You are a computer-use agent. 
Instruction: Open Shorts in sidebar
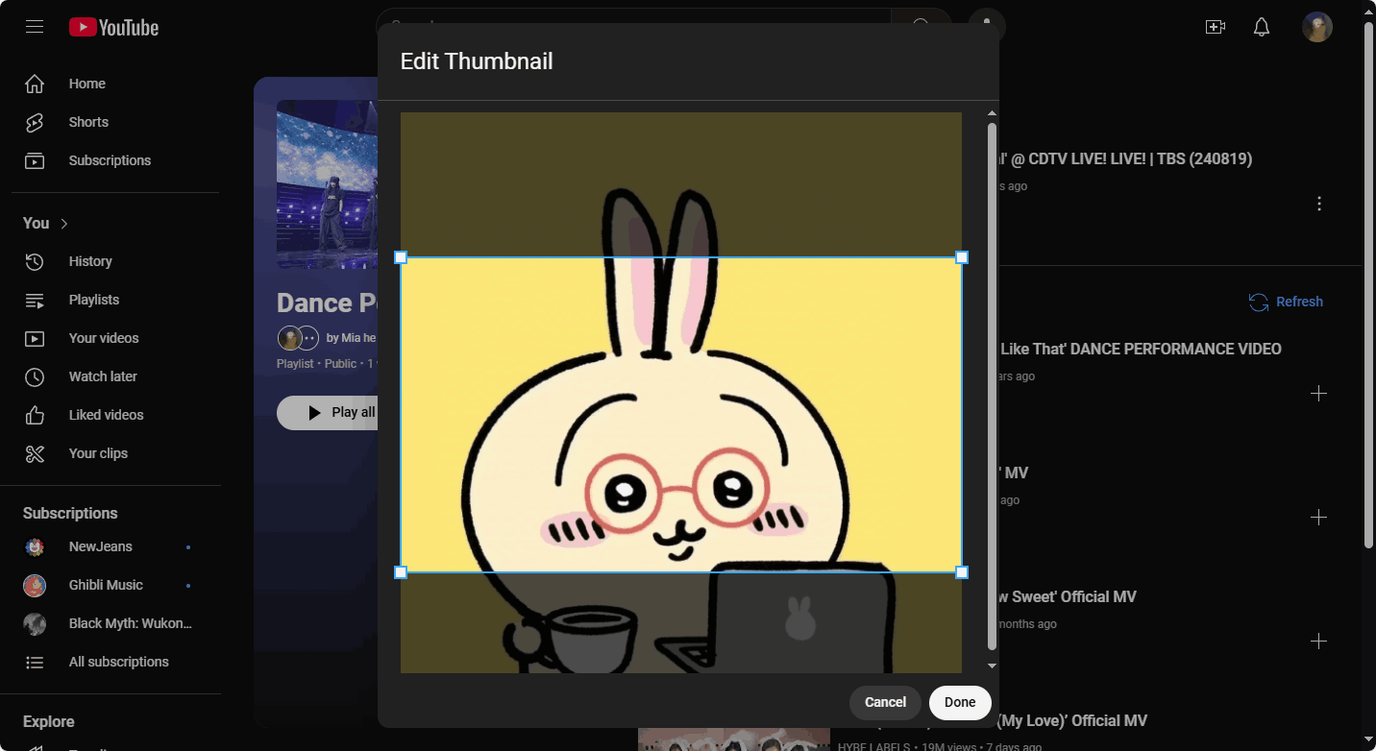click(115, 122)
